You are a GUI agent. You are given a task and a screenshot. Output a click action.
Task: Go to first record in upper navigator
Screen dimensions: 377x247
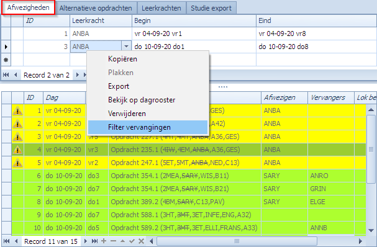coord(6,75)
